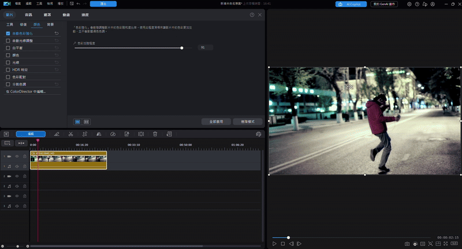Click the trash delete icon in timeline toolbar
This screenshot has width=462, height=249.
tap(155, 134)
